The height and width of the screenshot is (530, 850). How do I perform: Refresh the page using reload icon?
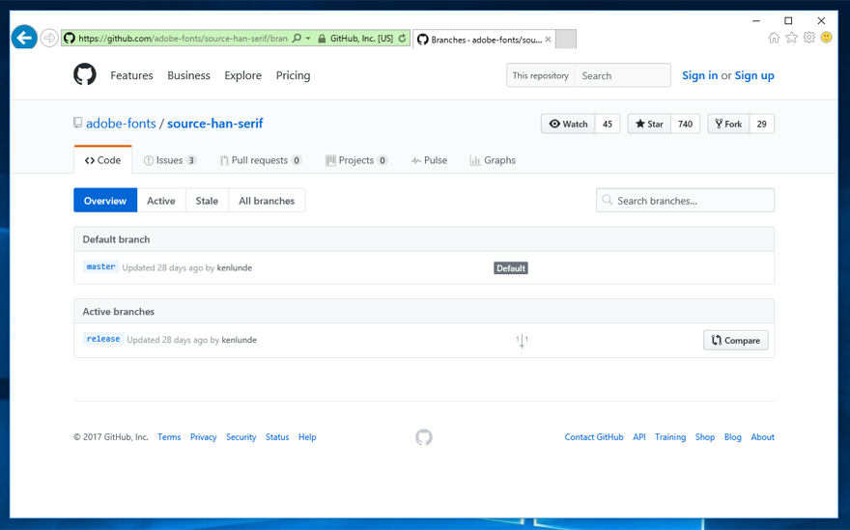402,38
